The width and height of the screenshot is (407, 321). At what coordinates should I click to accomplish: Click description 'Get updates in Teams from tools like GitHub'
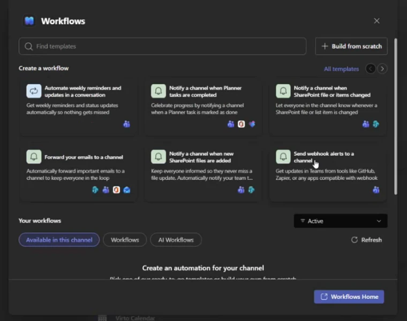tap(327, 174)
